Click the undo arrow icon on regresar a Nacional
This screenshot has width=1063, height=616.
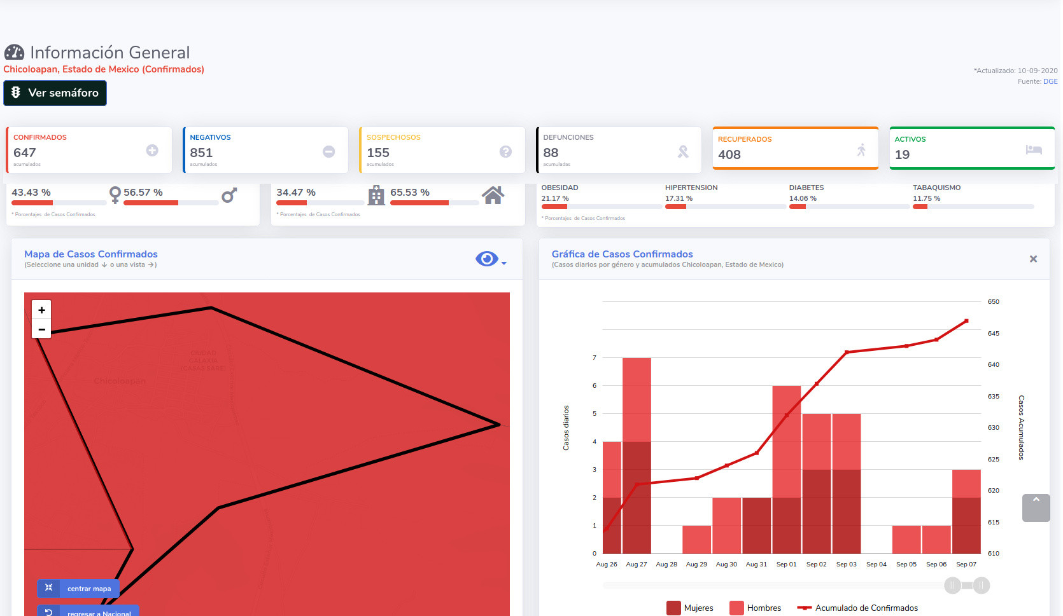coord(48,612)
